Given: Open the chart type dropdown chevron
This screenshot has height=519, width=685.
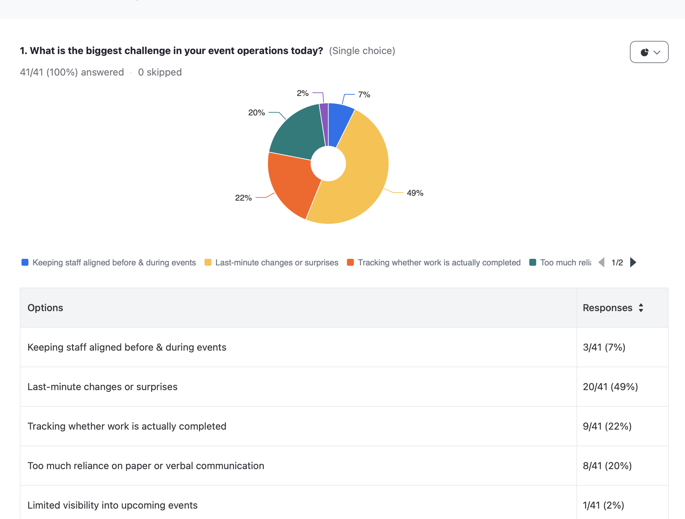Looking at the screenshot, I should (x=657, y=52).
